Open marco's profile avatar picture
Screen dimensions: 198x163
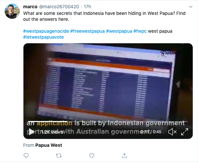pyautogui.click(x=12, y=11)
